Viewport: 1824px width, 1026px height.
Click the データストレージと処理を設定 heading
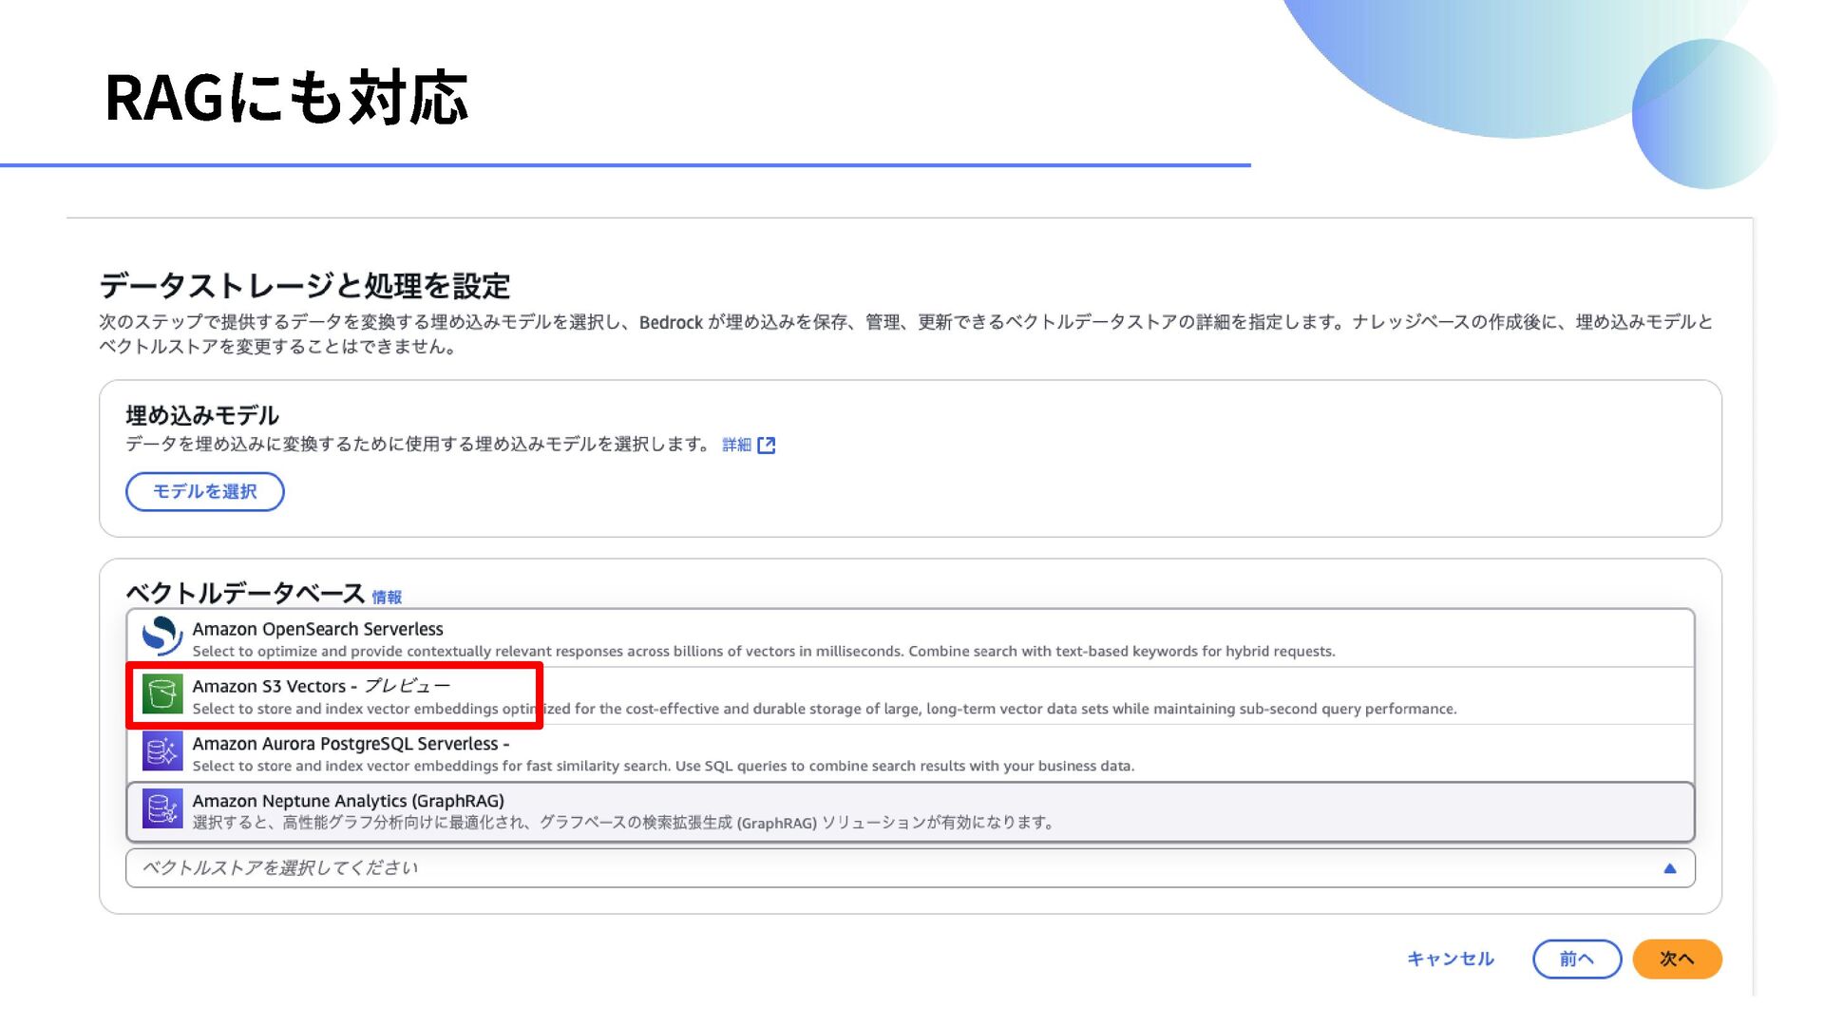pyautogui.click(x=305, y=286)
